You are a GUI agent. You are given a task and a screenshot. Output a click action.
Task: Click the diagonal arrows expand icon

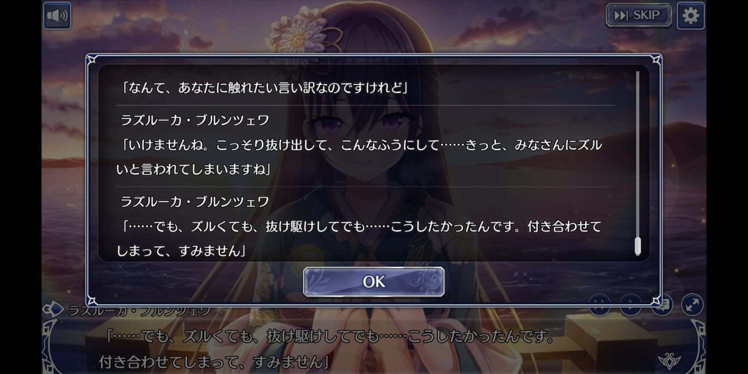(692, 305)
